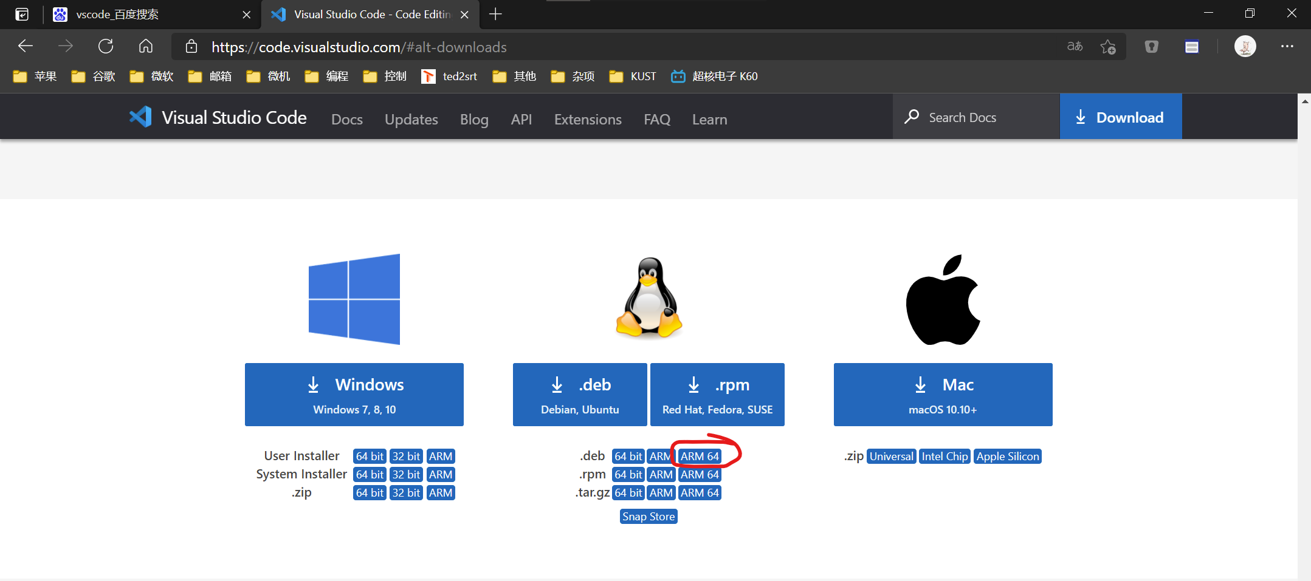The image size is (1311, 581).
Task: Open the 苹果 bookmarks folder
Action: point(35,76)
